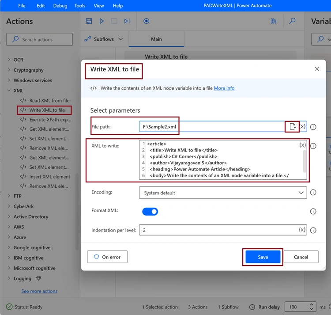Screen dimensions: 331x315
Task: Show info for Format XML parameter
Action: [x=313, y=211]
